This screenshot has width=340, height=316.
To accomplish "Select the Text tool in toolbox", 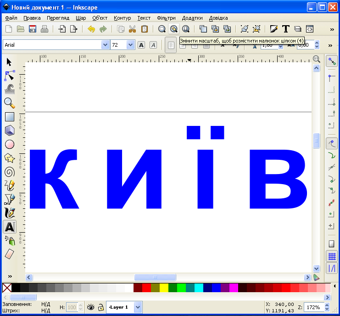I will point(10,227).
